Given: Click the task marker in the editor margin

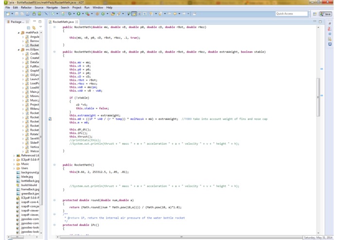Looking at the screenshot, I should tap(50, 119).
